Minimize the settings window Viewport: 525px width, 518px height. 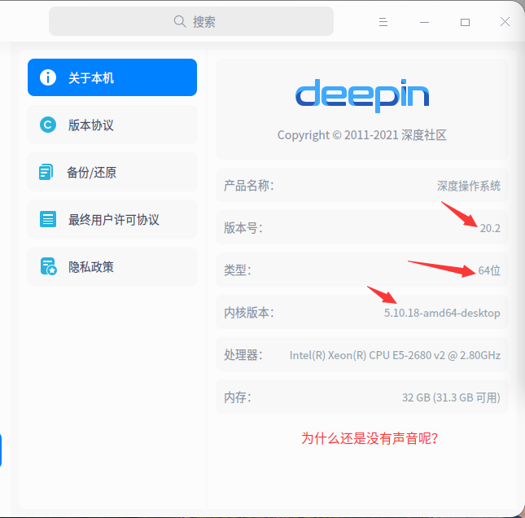point(424,22)
